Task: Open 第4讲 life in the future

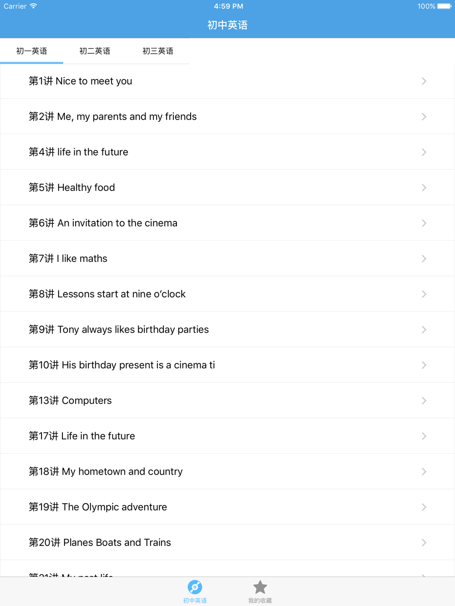Action: [79, 152]
